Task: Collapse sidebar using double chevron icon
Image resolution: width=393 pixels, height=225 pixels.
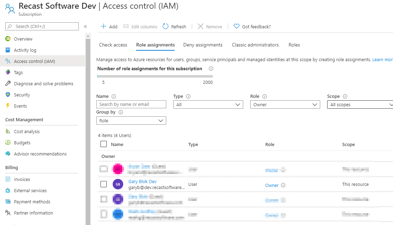Action: [x=85, y=27]
